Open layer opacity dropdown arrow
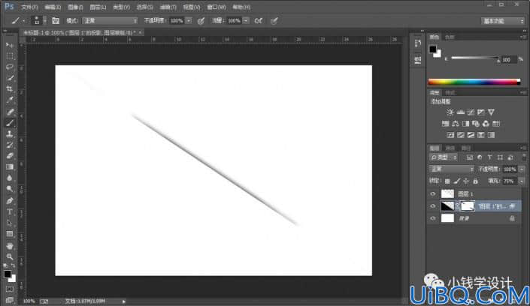 click(x=522, y=169)
